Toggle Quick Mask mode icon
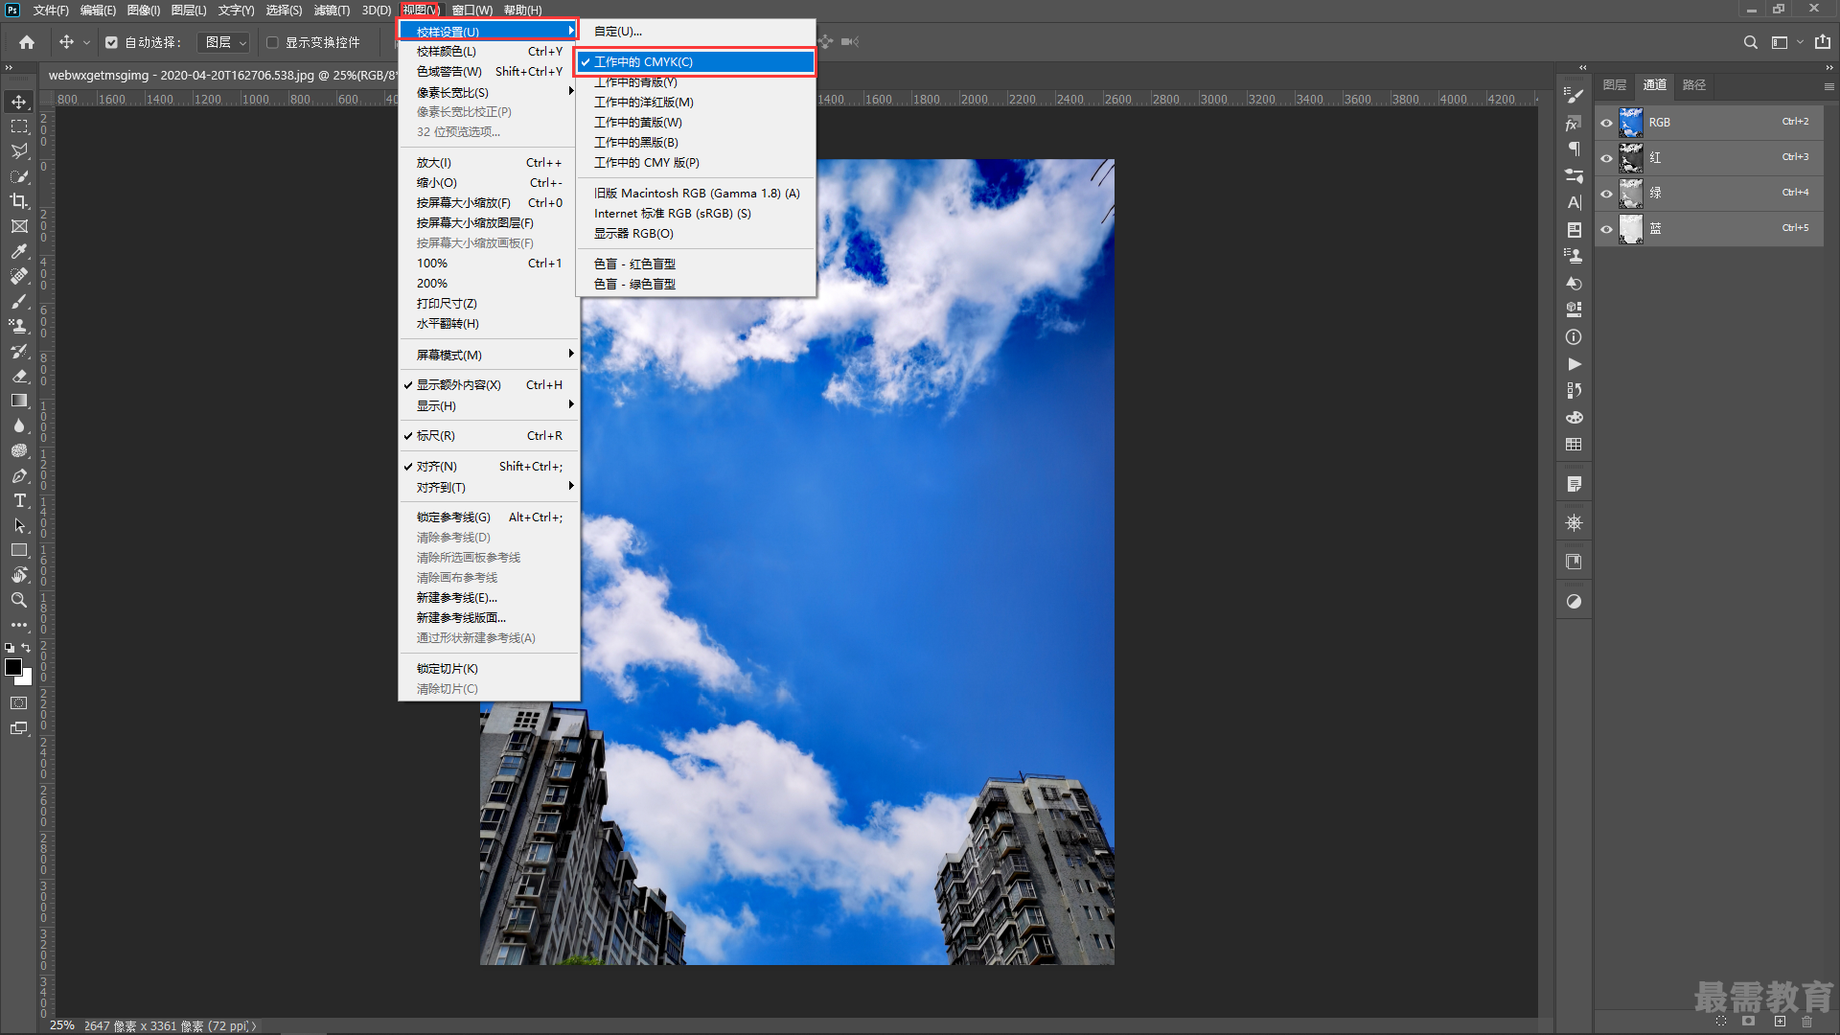1840x1035 pixels. (19, 703)
